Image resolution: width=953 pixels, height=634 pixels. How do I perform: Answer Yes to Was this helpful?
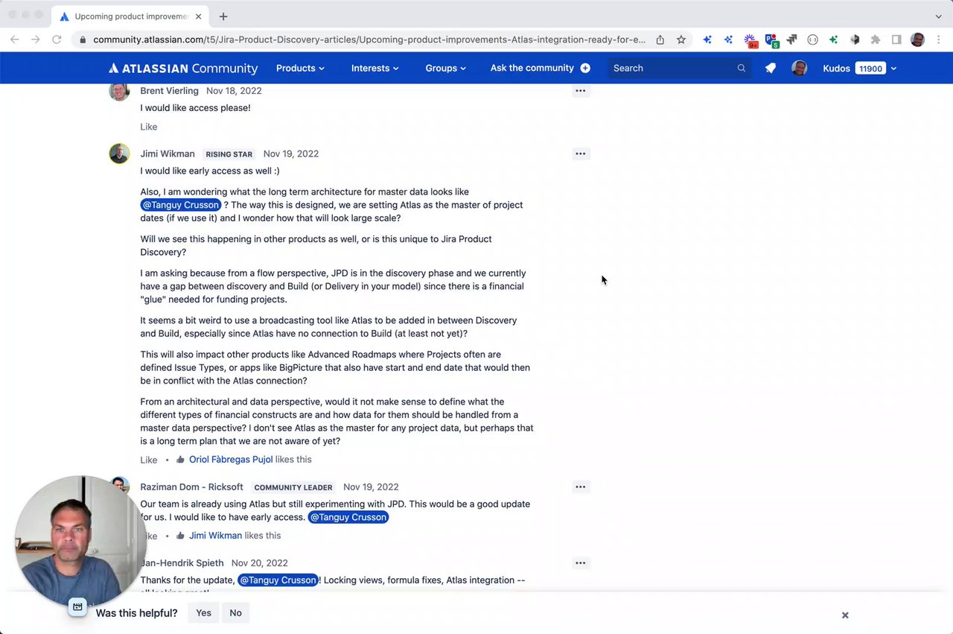coord(203,612)
